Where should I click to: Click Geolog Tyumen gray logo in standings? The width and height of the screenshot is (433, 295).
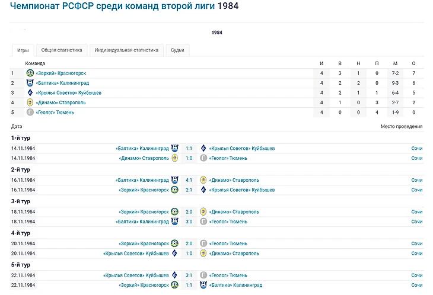pyautogui.click(x=30, y=112)
